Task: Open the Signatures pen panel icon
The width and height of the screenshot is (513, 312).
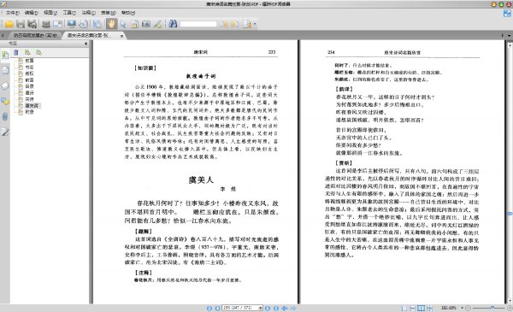Action: [5, 132]
